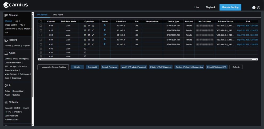The image size is (264, 129).
Task: Enable Automatic Camera Addition checkbox
Action: (40, 67)
